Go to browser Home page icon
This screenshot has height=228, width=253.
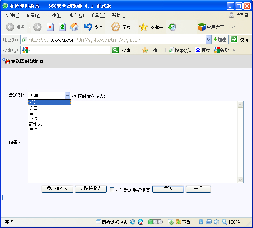74,27
